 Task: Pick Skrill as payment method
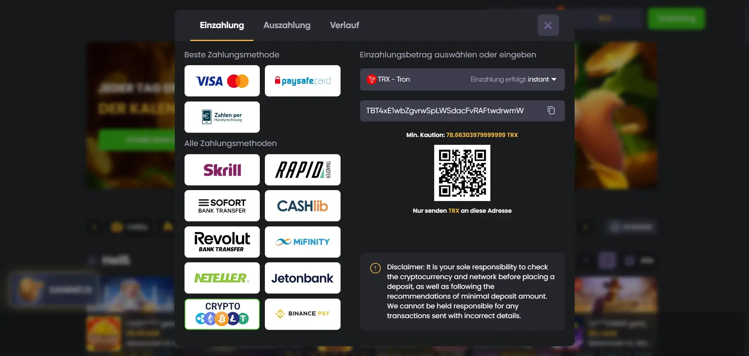222,170
